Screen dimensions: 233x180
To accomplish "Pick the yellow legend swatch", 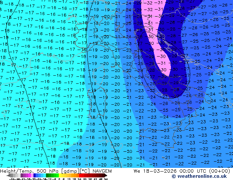I will [x=60, y=175].
